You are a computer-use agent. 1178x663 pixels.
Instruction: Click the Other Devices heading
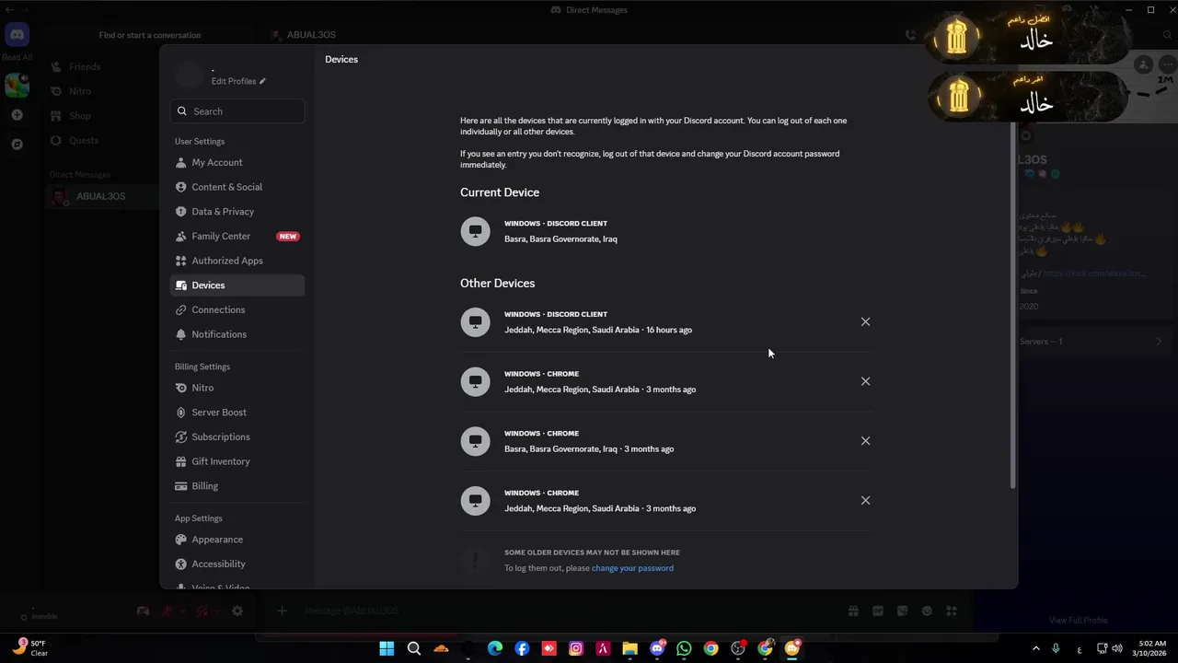click(497, 283)
